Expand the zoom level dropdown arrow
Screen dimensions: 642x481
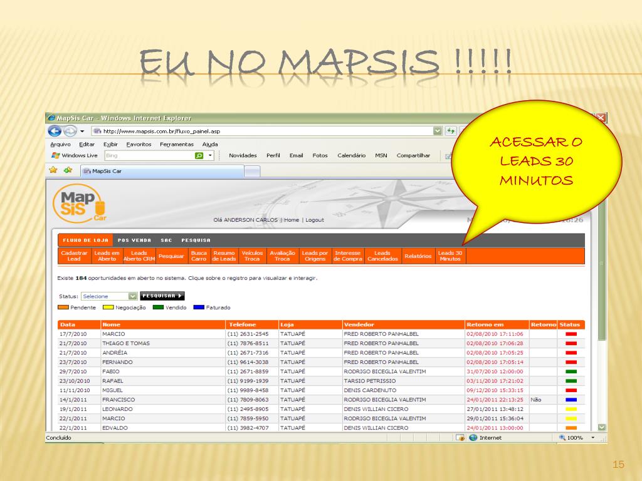pyautogui.click(x=592, y=438)
